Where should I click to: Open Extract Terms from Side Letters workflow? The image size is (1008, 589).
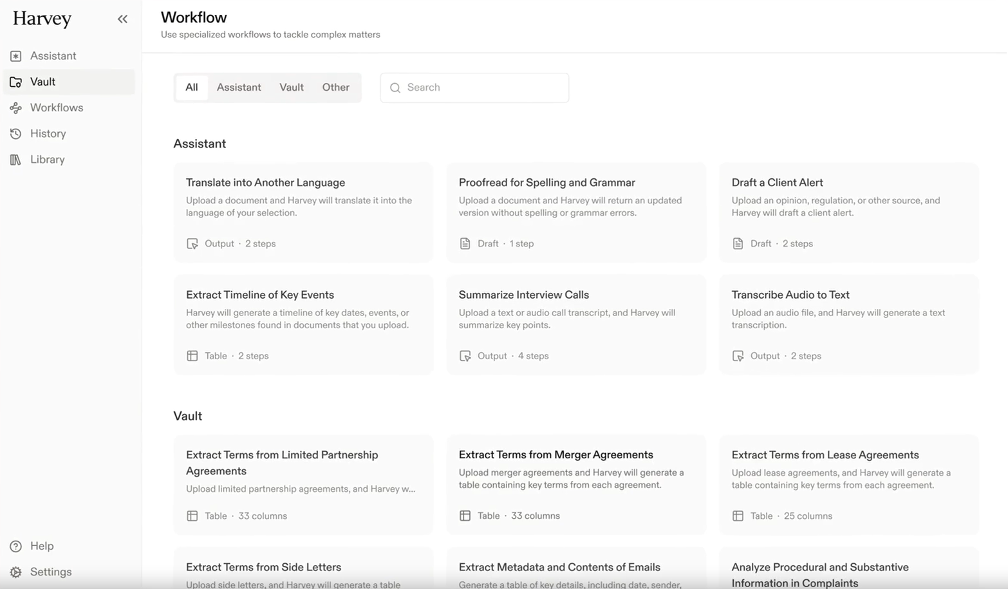(303, 568)
